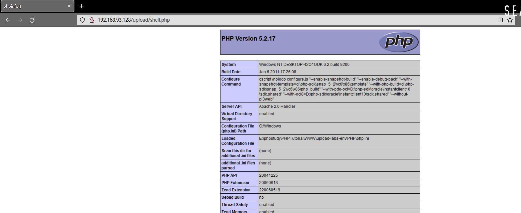
Task: Select the Debug Build value no
Action: [262, 197]
